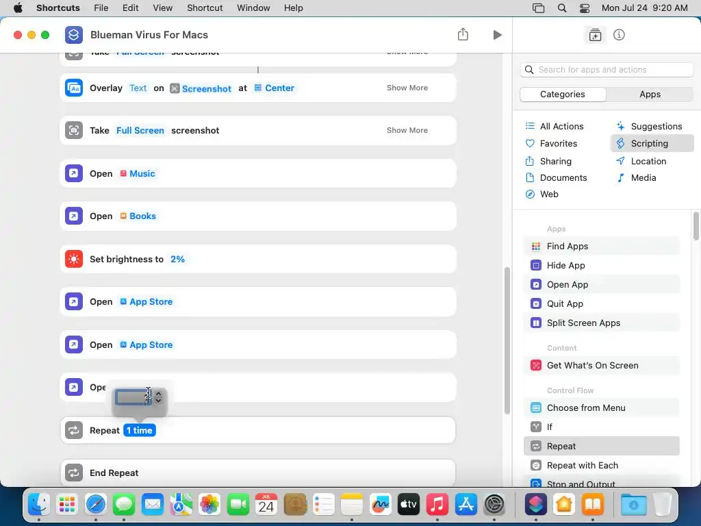Viewport: 701px width, 526px height.
Task: Add Find Apps action
Action: click(601, 246)
